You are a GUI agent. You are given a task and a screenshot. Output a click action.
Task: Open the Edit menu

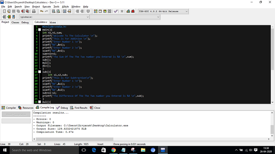click(10, 7)
